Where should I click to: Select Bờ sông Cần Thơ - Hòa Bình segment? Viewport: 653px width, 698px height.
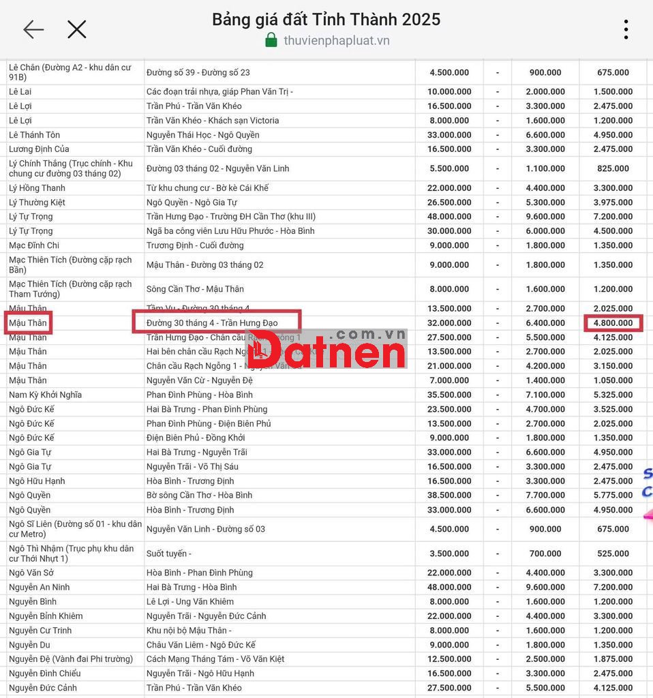click(199, 496)
